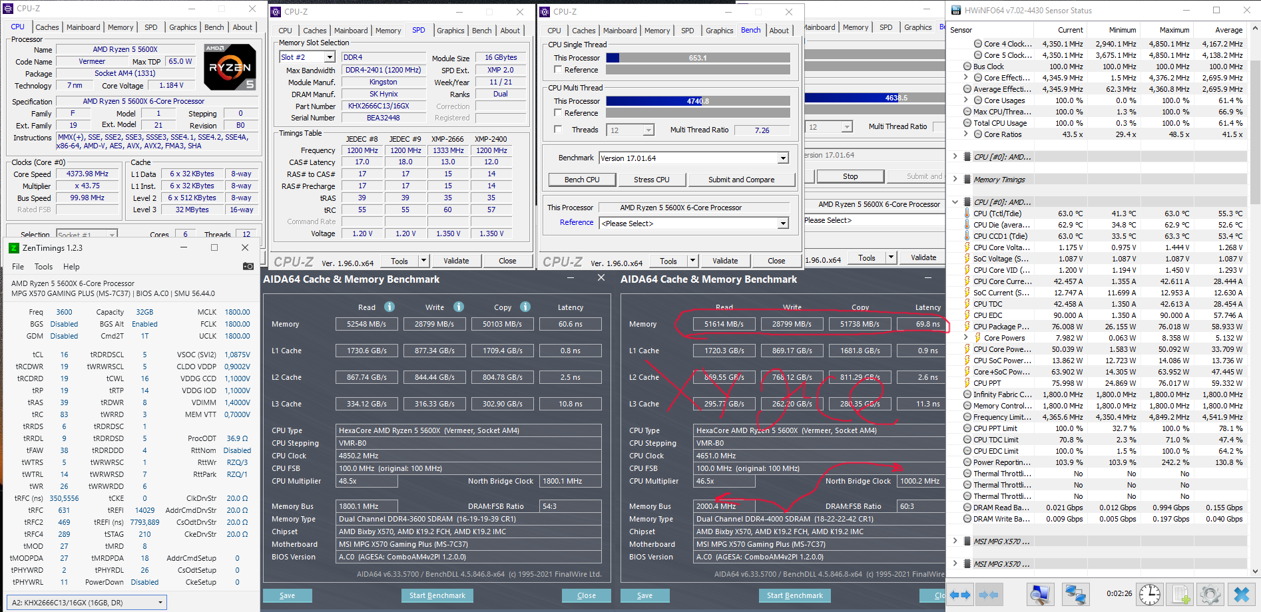Click chip icon beside Memory Timings group
Image resolution: width=1261 pixels, height=612 pixels.
click(967, 180)
